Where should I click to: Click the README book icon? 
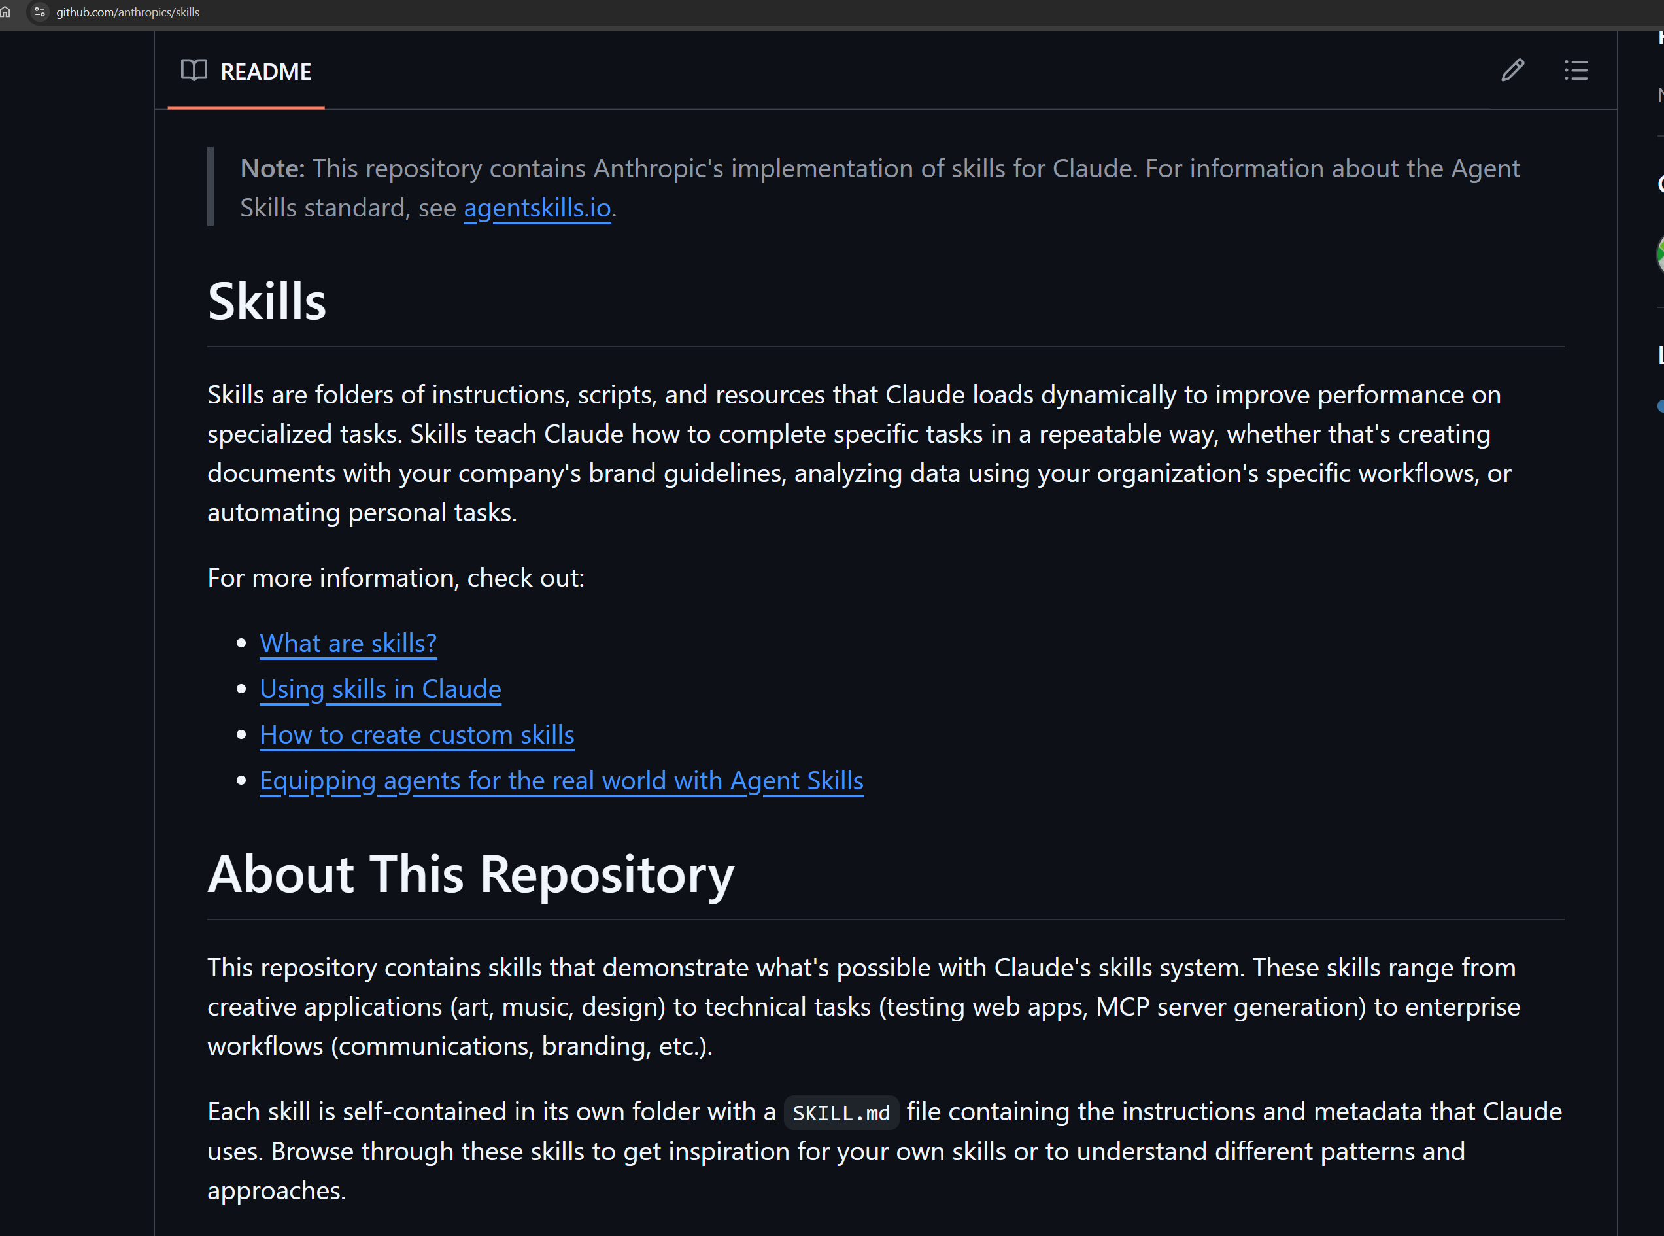coord(194,71)
